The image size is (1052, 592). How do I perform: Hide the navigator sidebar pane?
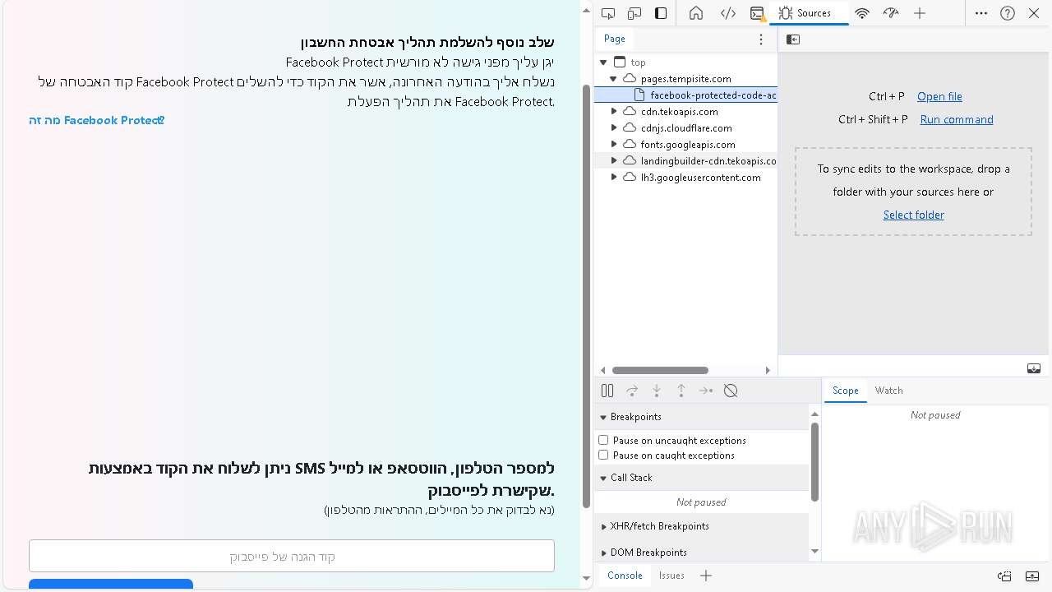[x=793, y=39]
